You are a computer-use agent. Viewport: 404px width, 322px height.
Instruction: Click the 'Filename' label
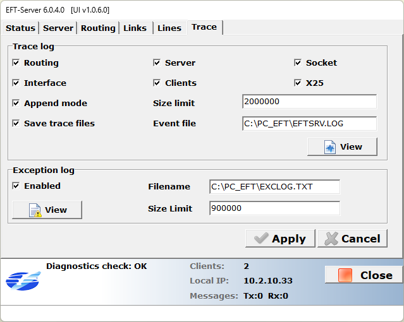pos(169,187)
